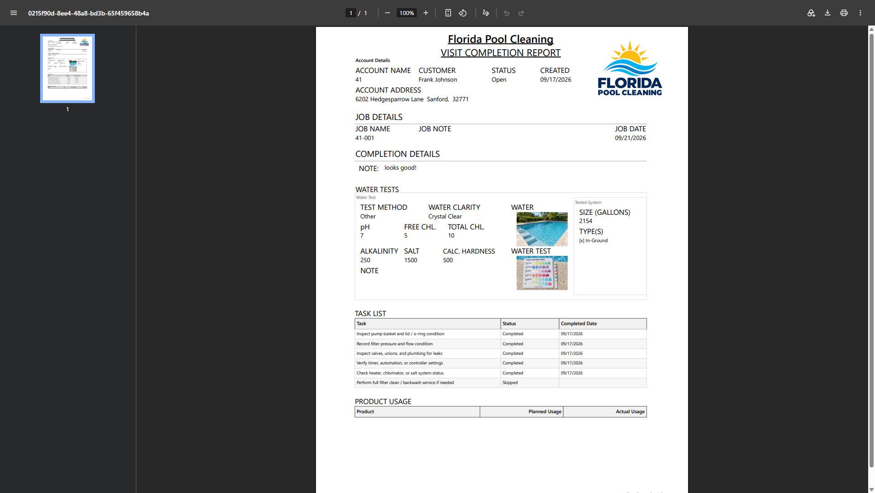This screenshot has height=493, width=875.
Task: Zoom out with the minus icon
Action: pyautogui.click(x=388, y=13)
